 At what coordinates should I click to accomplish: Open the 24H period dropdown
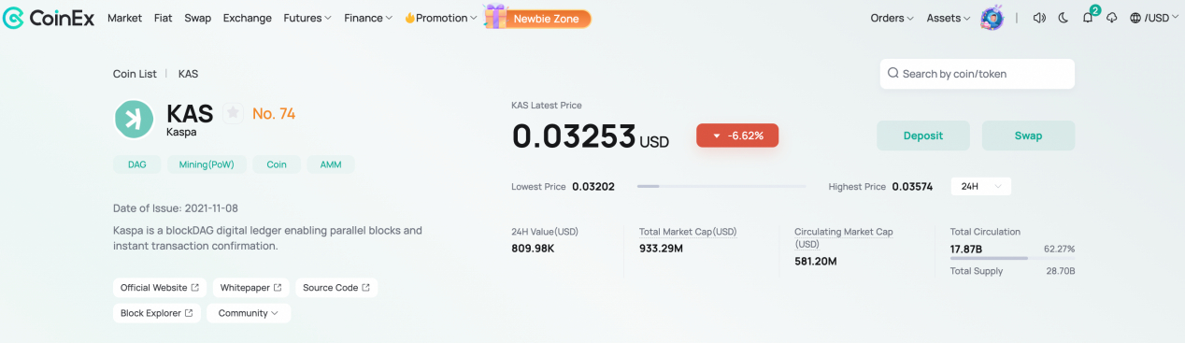pyautogui.click(x=980, y=186)
